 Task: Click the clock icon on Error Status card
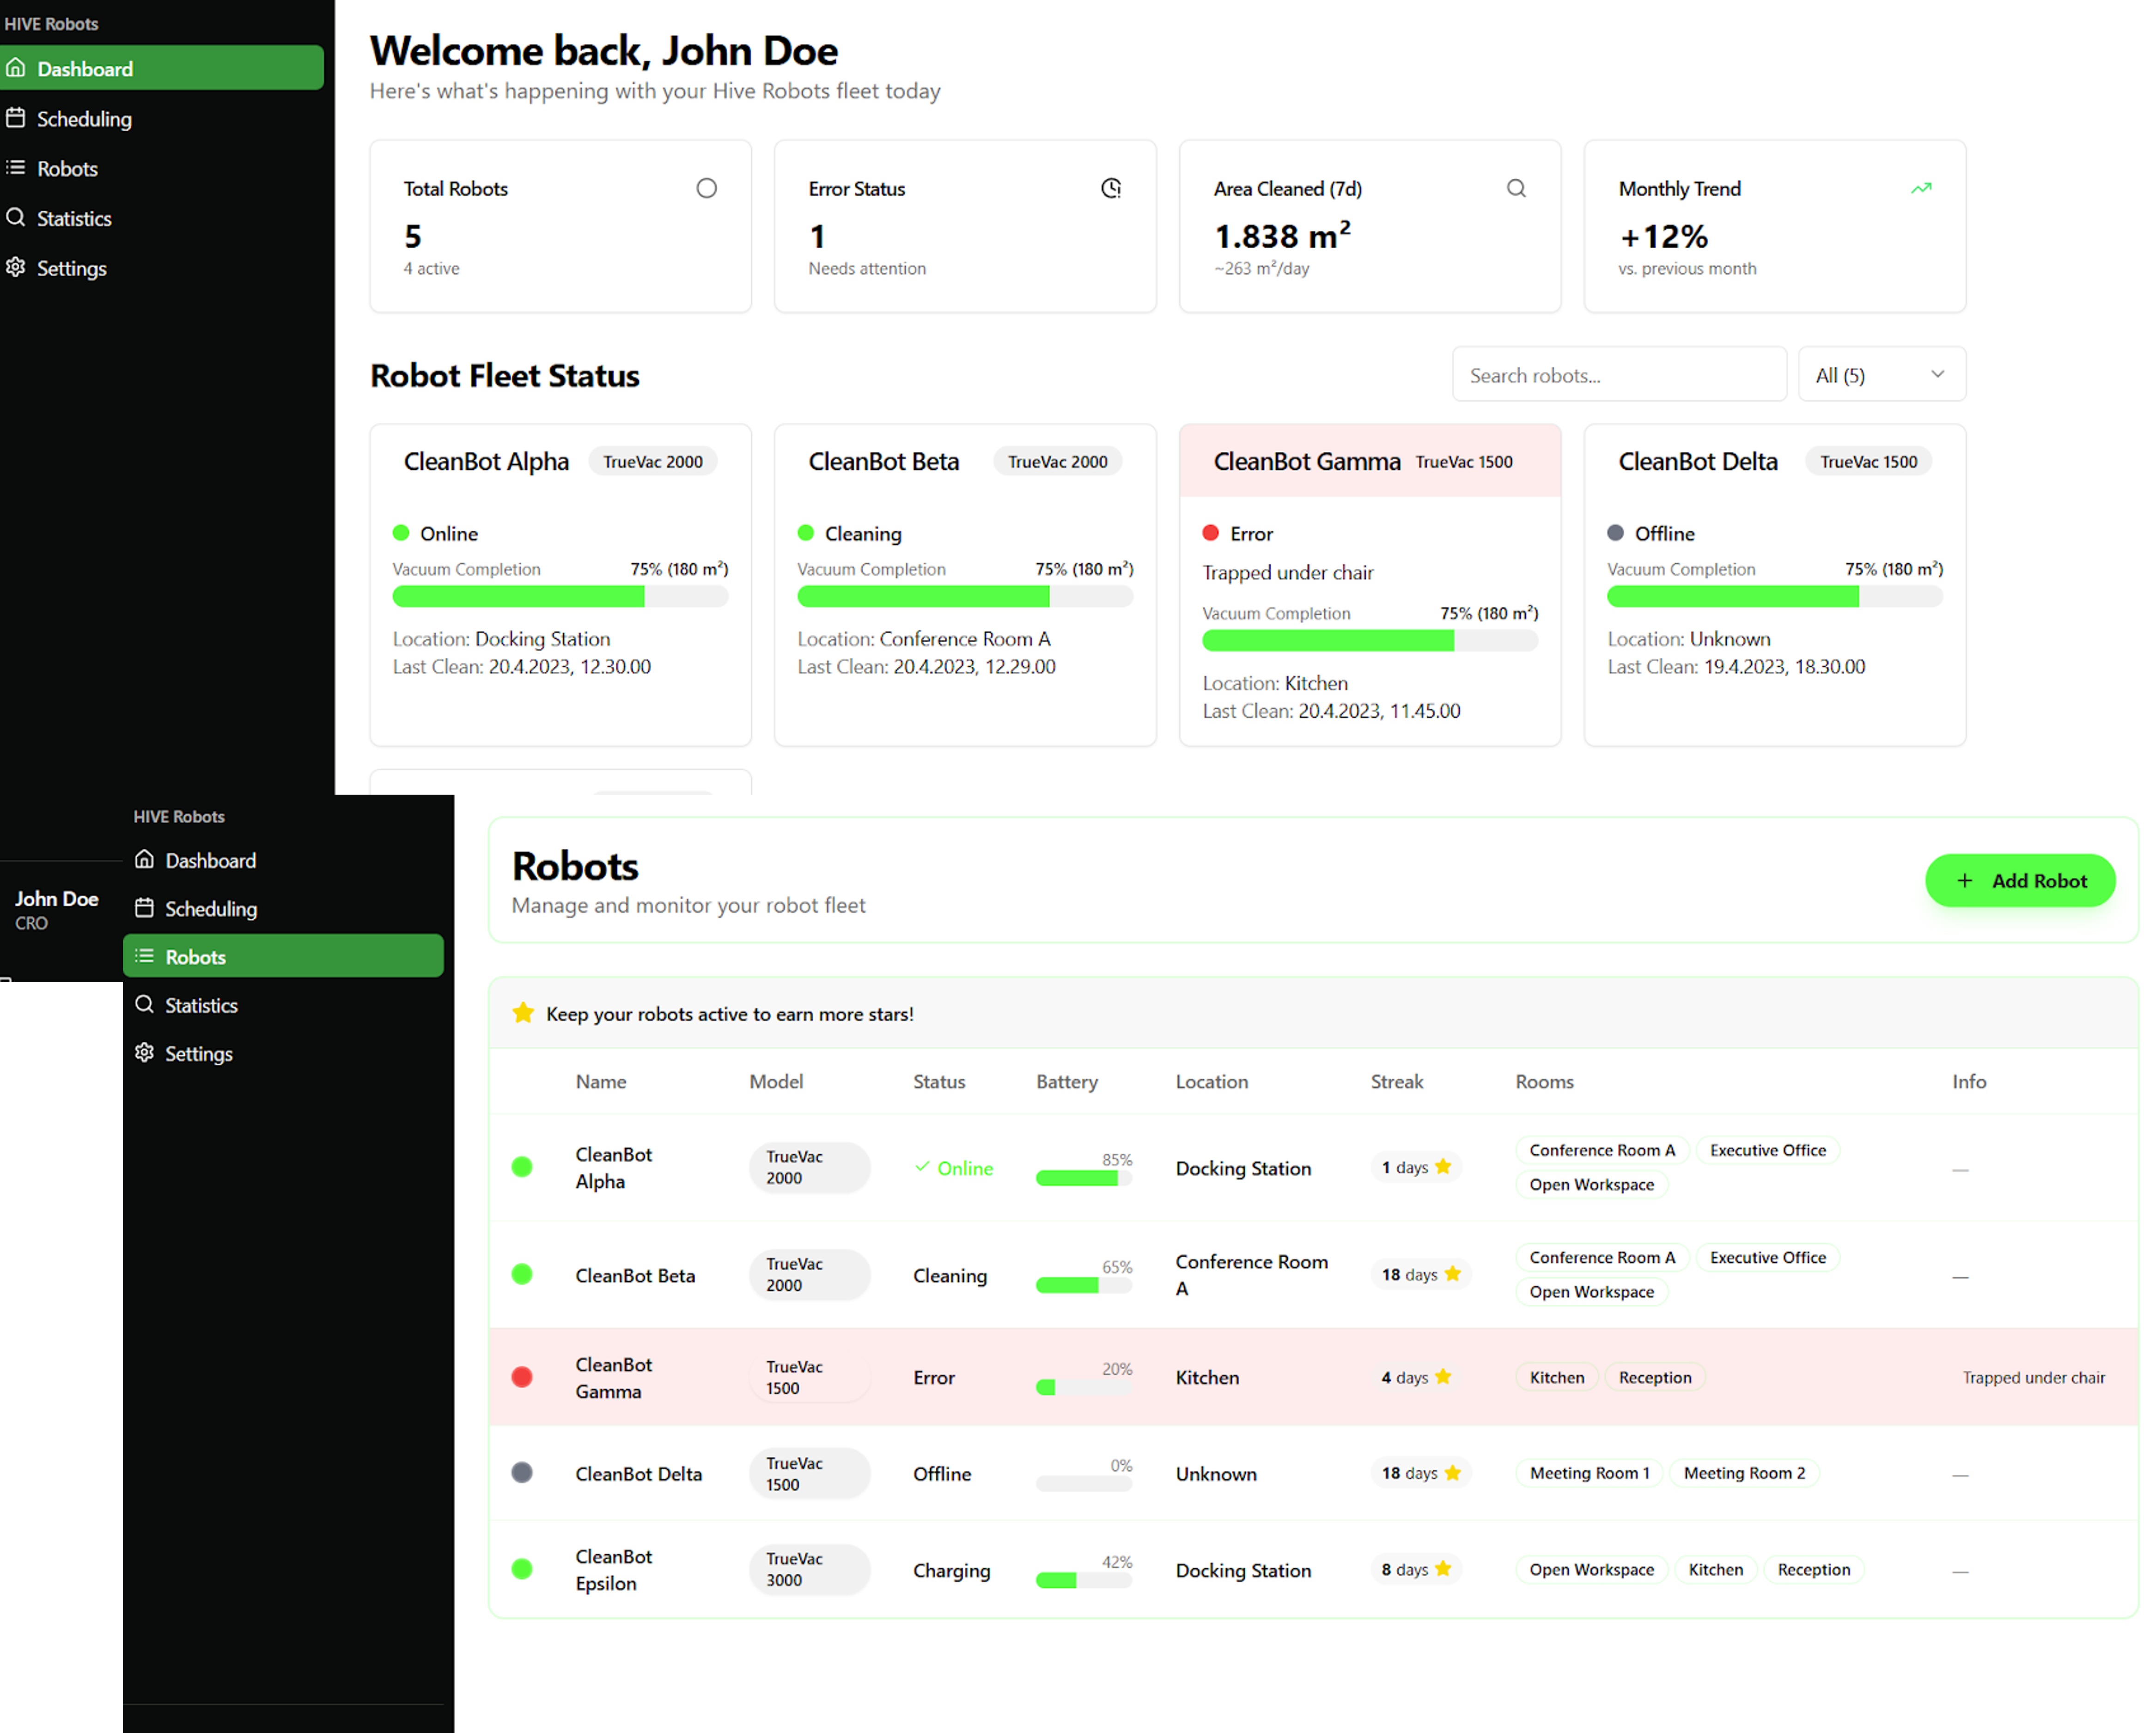click(x=1111, y=188)
